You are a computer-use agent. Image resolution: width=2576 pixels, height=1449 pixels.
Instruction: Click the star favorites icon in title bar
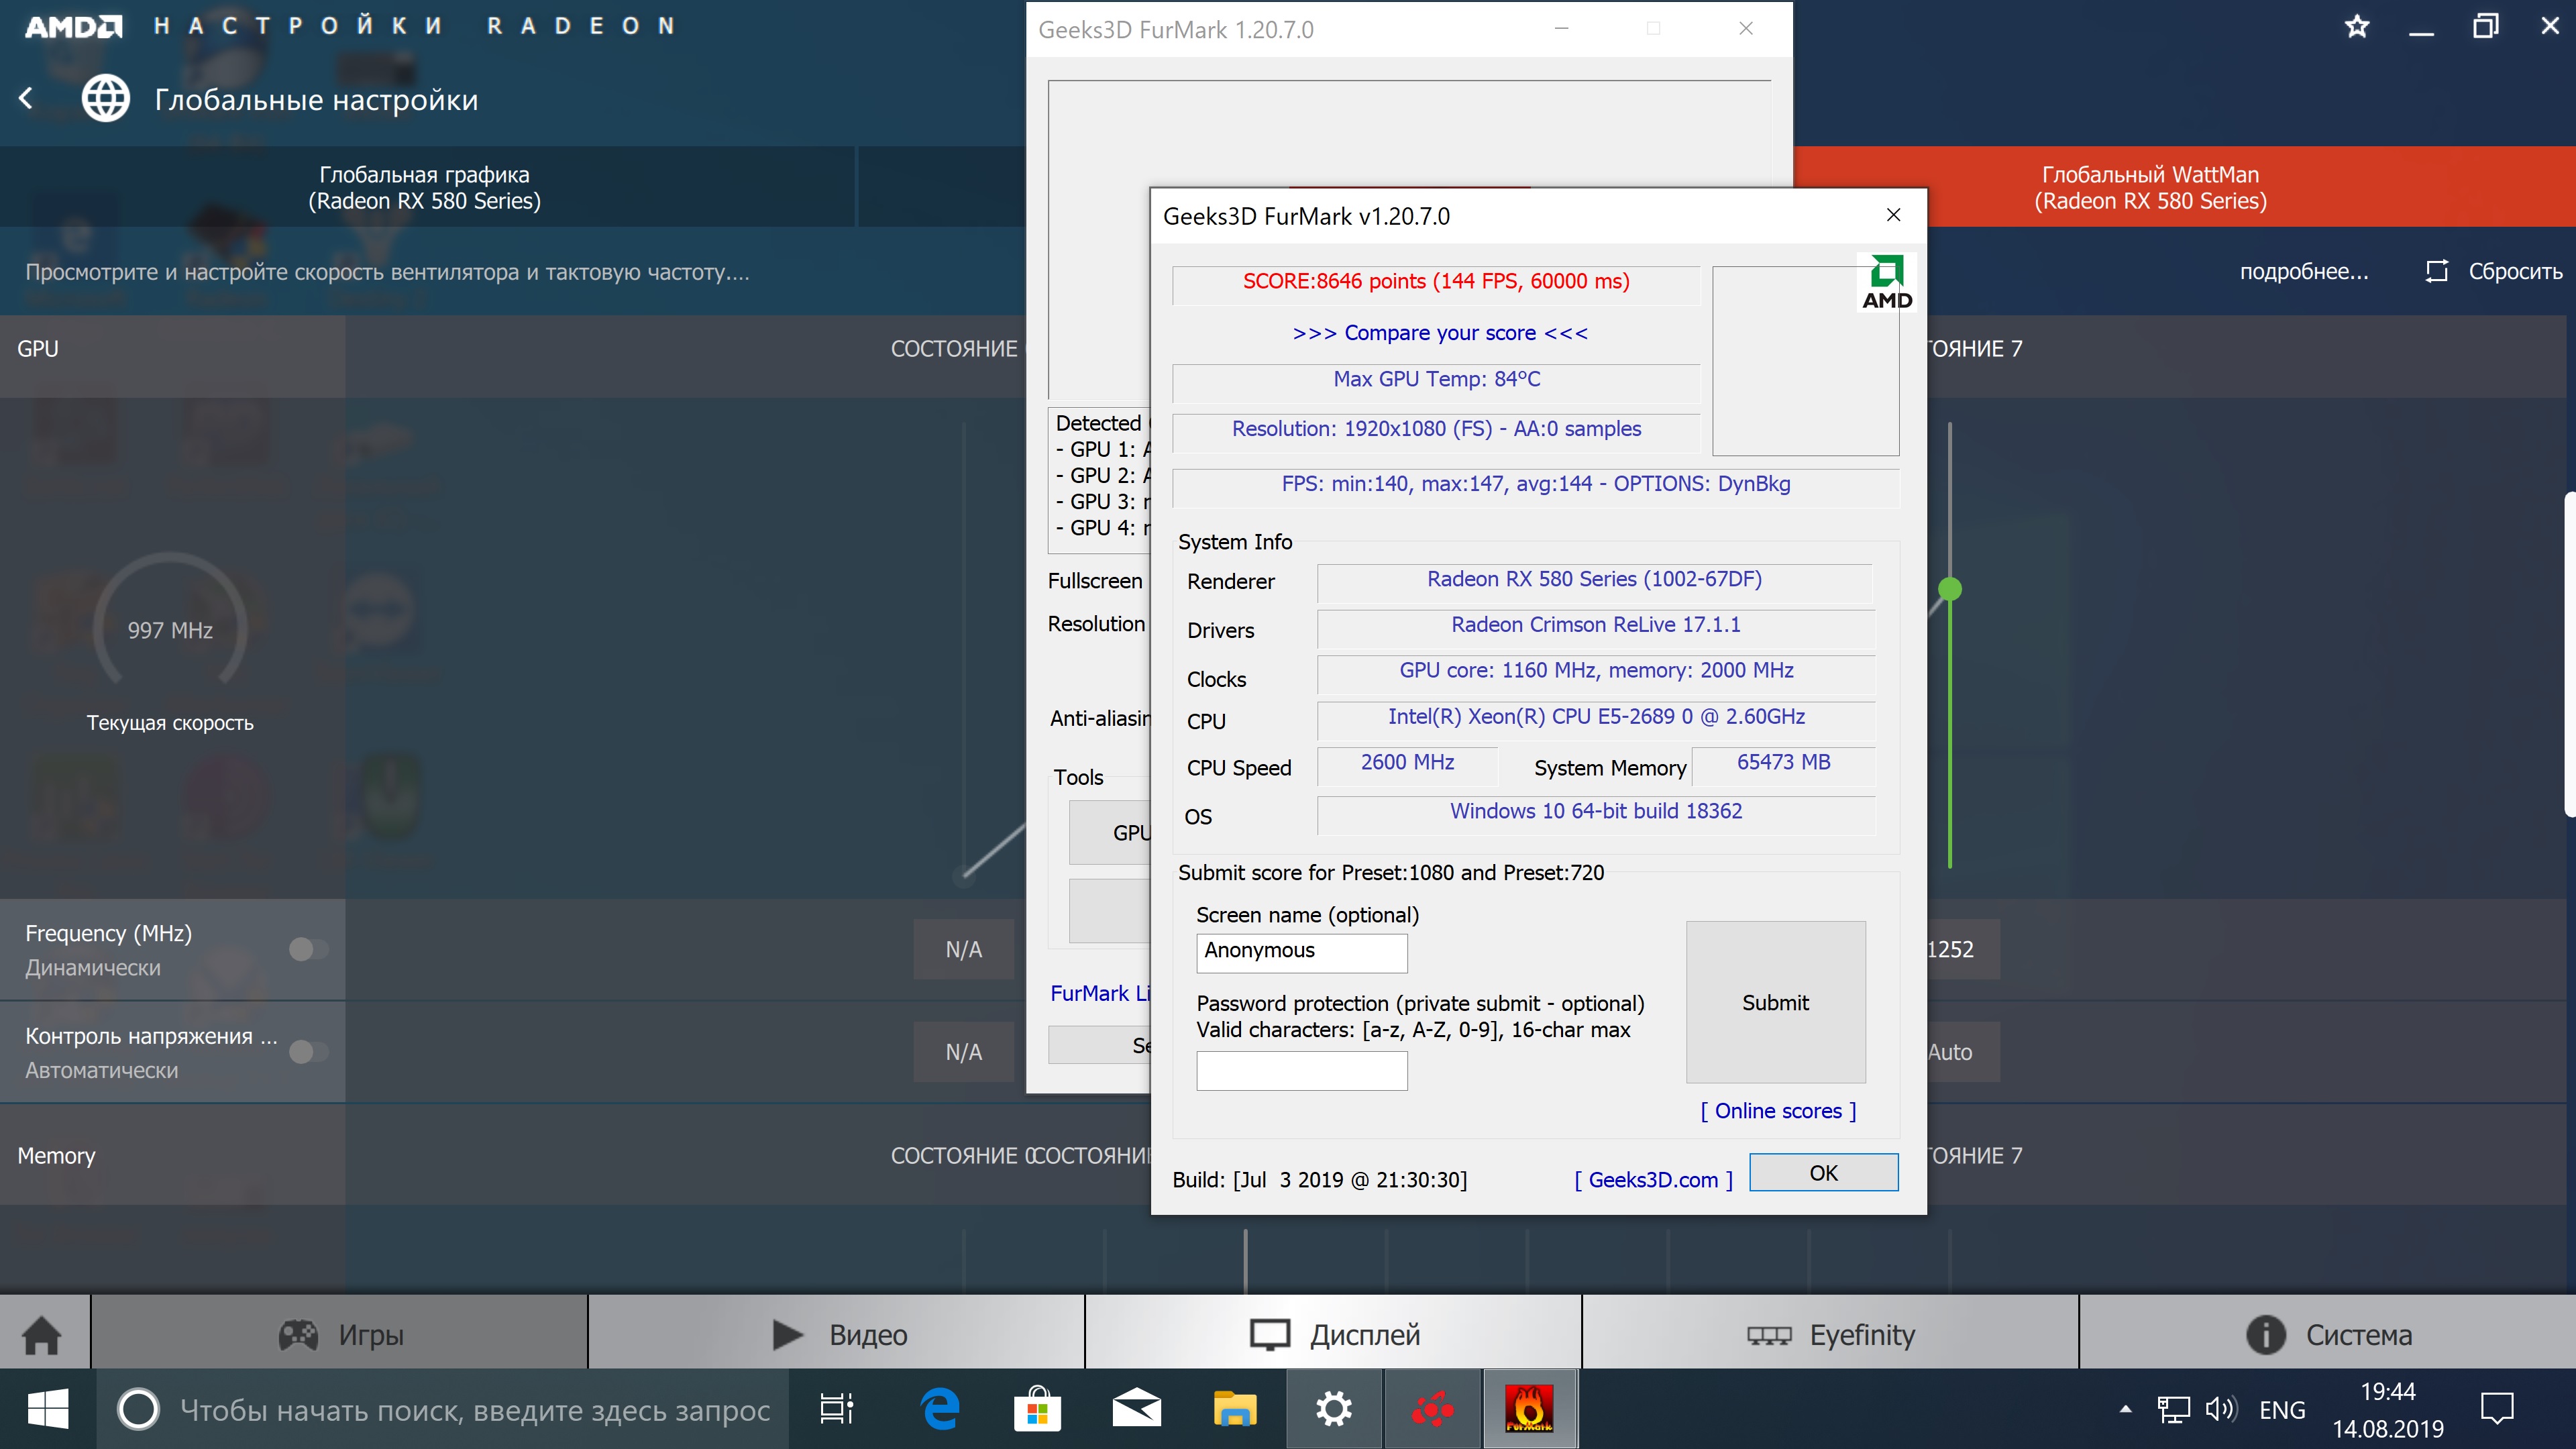coord(2356,27)
